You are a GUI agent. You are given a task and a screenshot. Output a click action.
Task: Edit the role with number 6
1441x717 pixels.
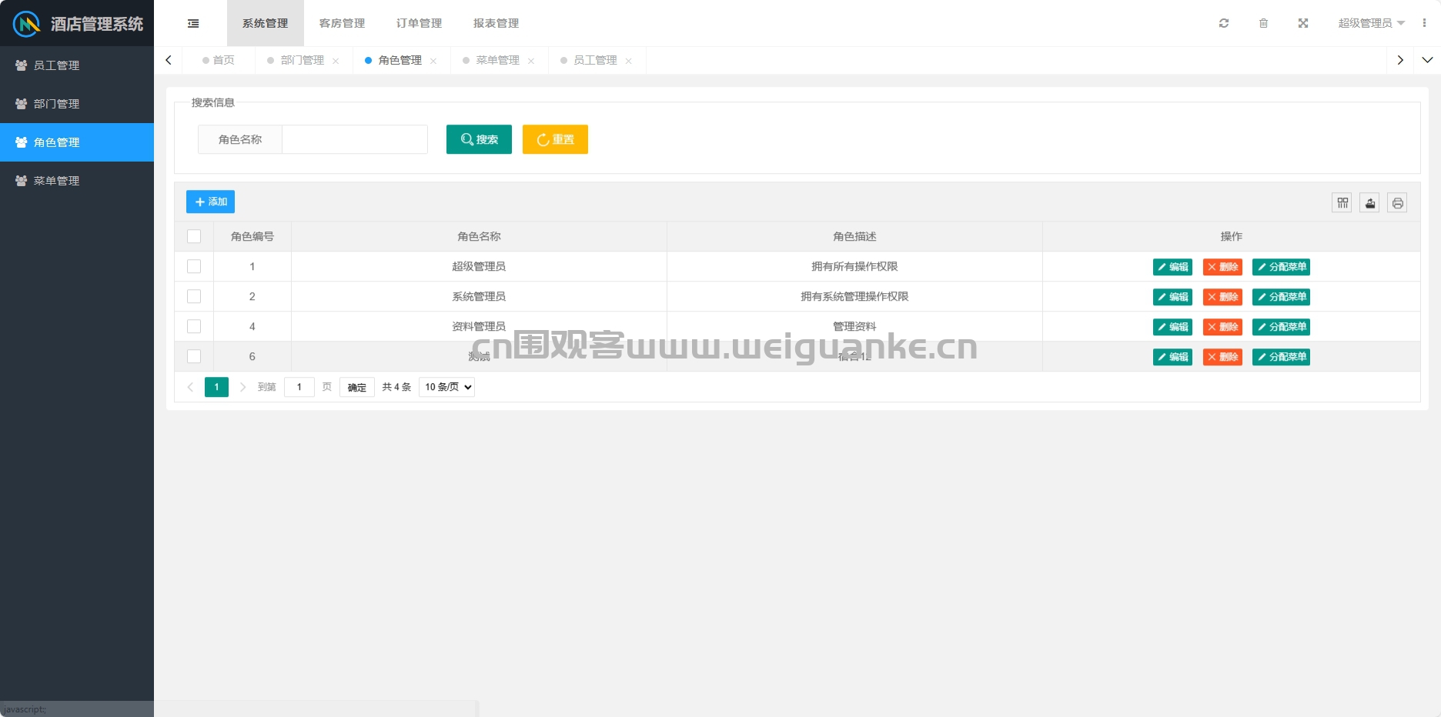(x=1172, y=357)
